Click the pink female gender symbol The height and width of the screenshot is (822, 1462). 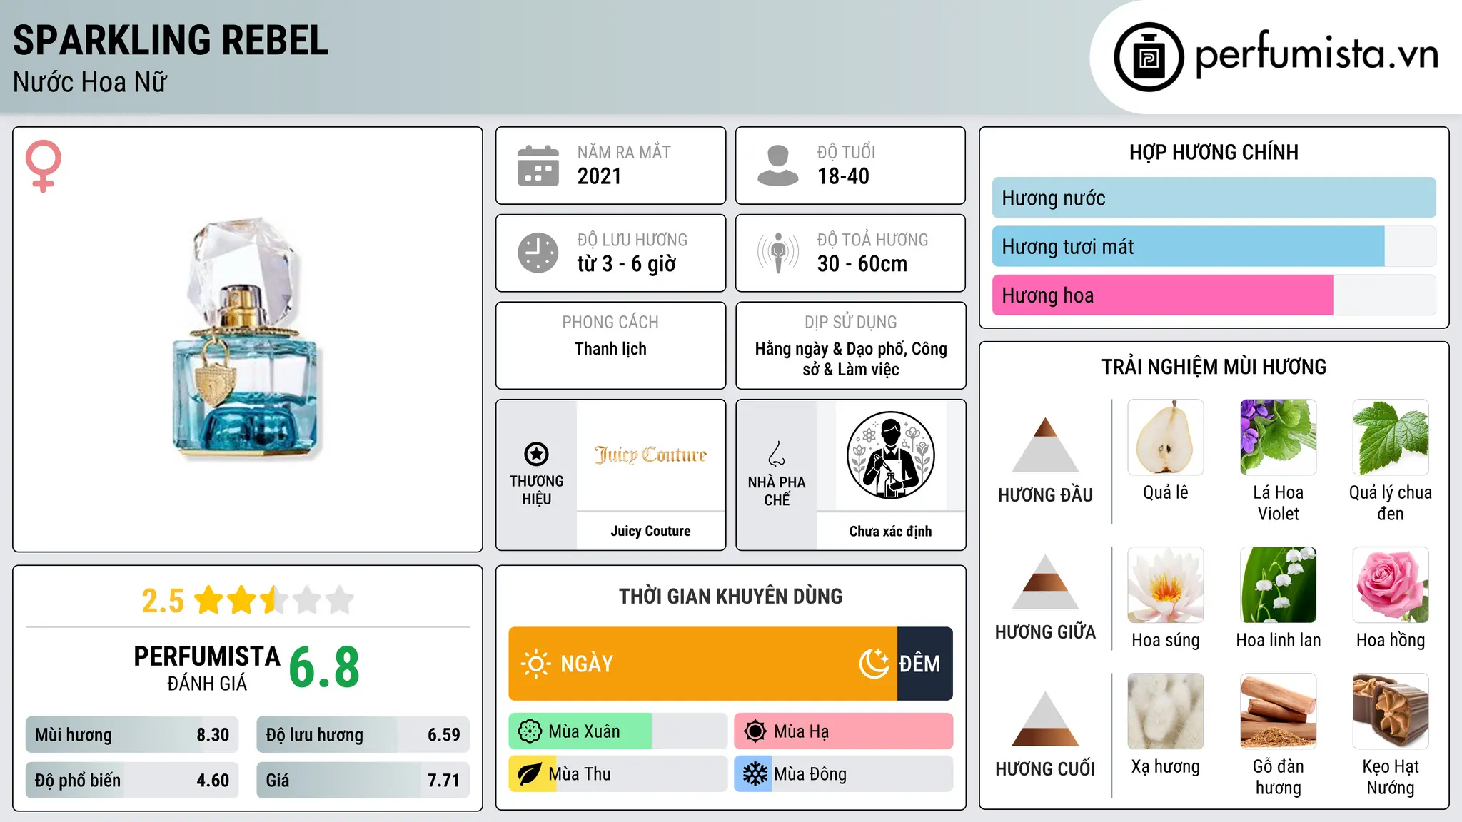[x=44, y=166]
